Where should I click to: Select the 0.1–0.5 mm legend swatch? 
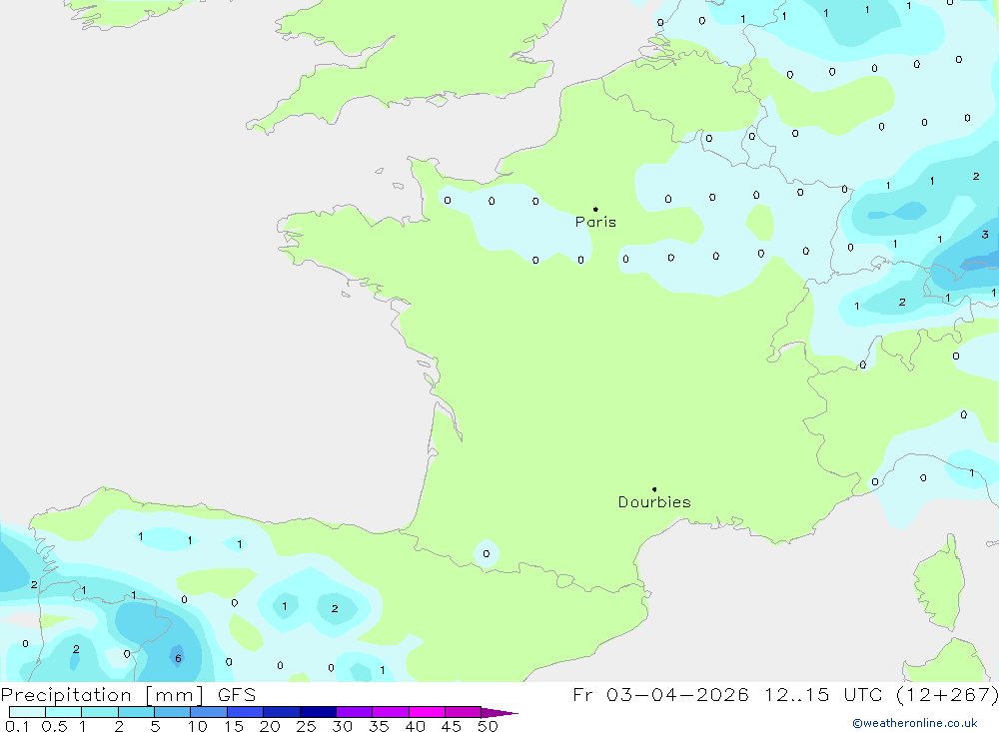pos(27,713)
